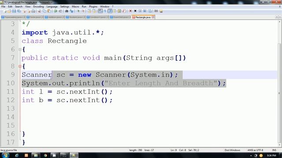Open the Edit menu
Viewport: 282px width, 158px height.
pos(10,7)
